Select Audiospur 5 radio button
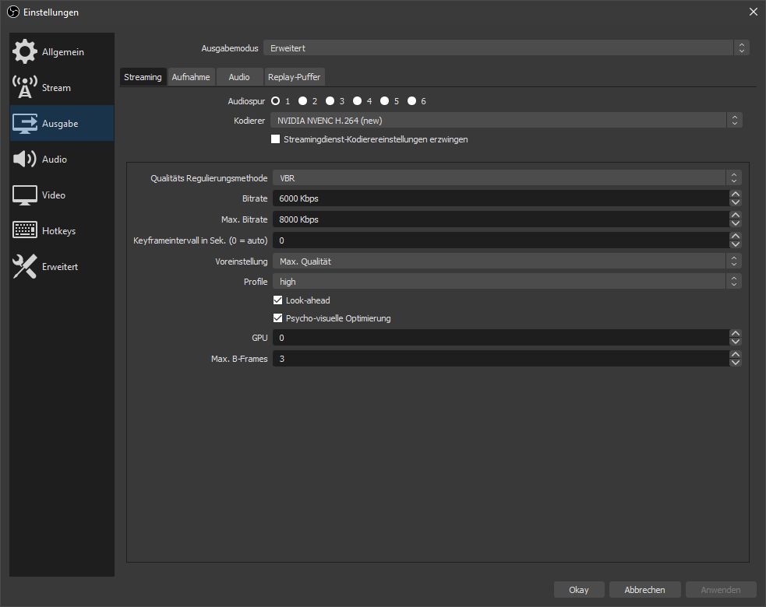 click(385, 101)
